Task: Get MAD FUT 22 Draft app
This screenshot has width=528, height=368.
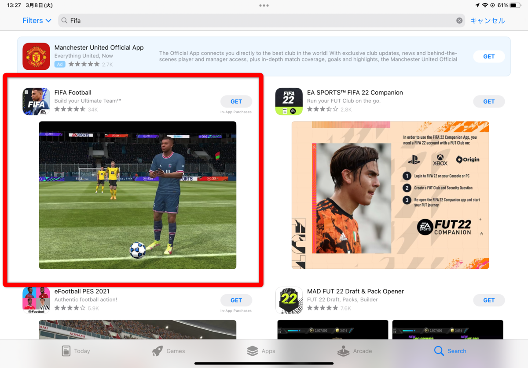Action: [489, 300]
